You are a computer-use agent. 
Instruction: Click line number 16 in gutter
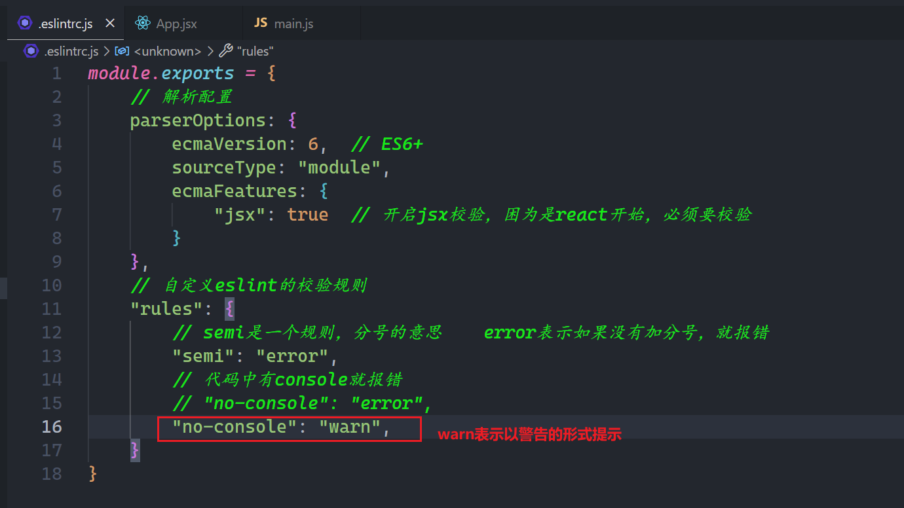point(52,427)
